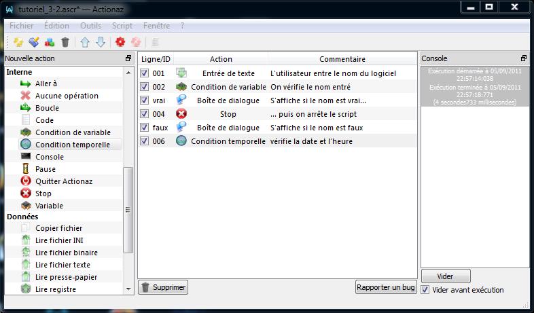This screenshot has height=313, width=534.
Task: Click the down arrow toolbar icon
Action: tap(101, 42)
